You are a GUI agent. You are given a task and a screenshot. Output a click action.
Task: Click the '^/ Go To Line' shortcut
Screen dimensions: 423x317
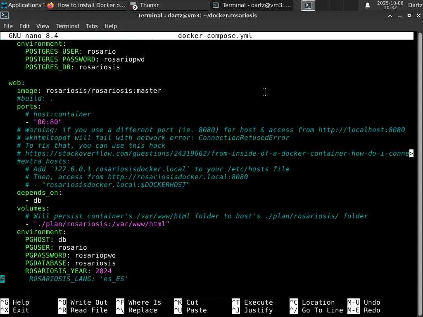[316, 310]
